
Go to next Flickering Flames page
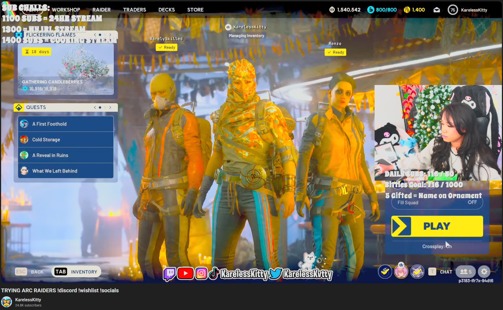[x=110, y=35]
